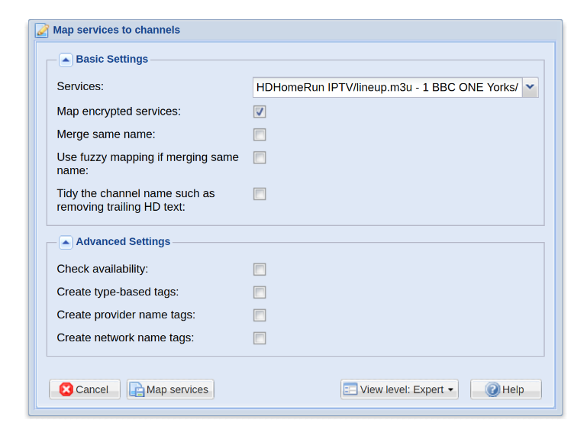This screenshot has width=587, height=436.
Task: Click inside the Services text field
Action: pyautogui.click(x=387, y=88)
